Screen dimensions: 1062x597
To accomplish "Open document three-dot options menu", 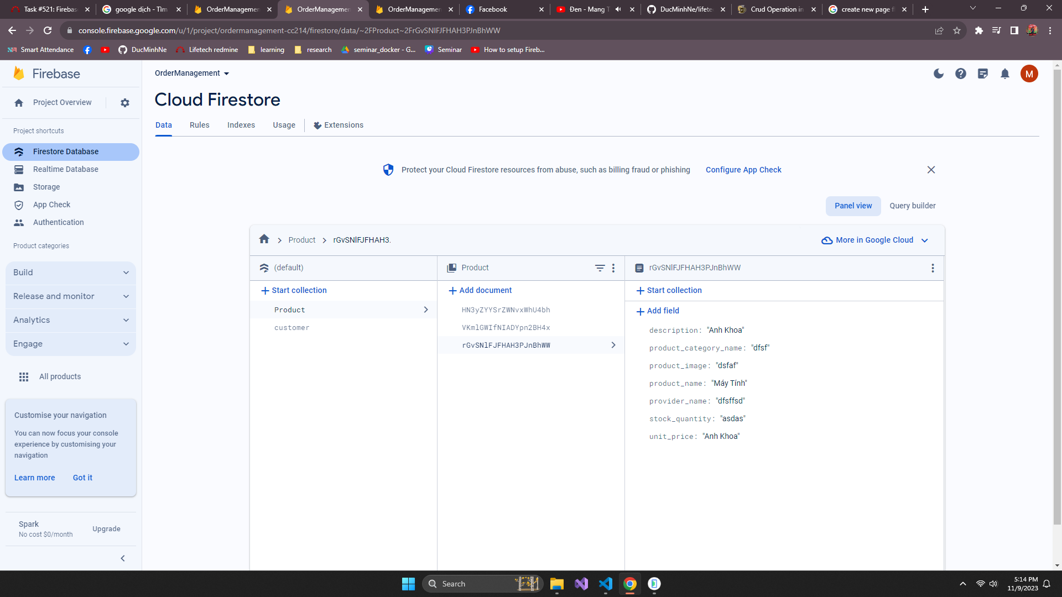I will point(933,268).
